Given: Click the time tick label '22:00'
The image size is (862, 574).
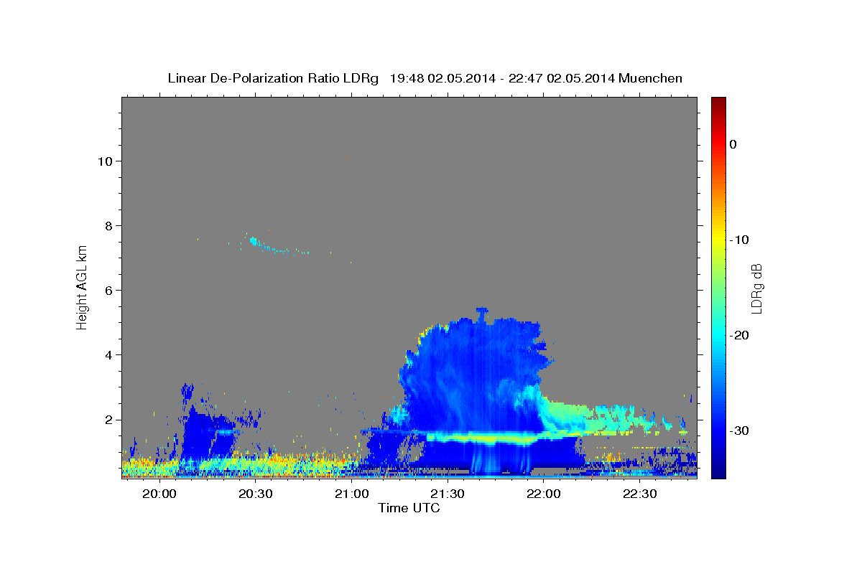Looking at the screenshot, I should (x=544, y=494).
